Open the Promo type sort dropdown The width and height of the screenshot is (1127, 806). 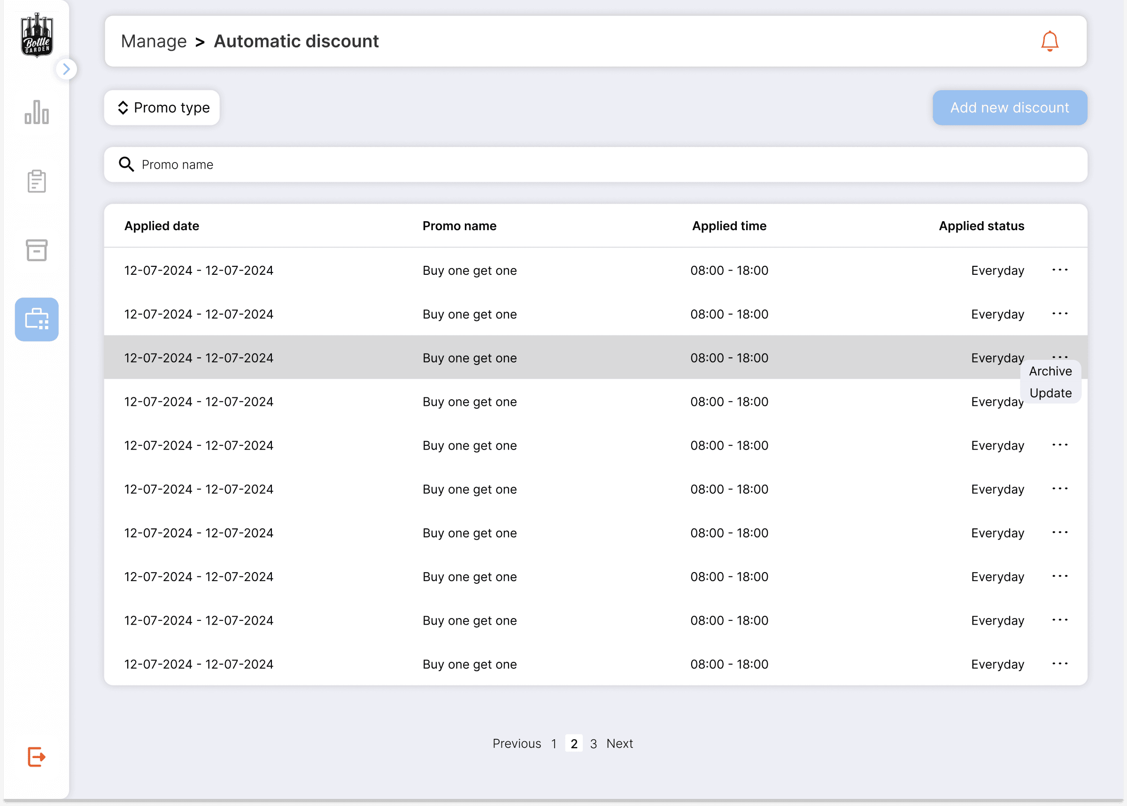tap(162, 108)
